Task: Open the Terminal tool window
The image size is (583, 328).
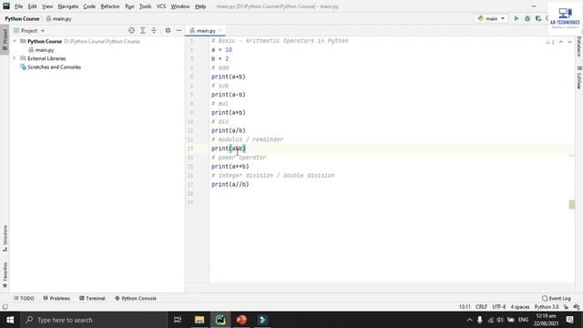Action: click(92, 298)
